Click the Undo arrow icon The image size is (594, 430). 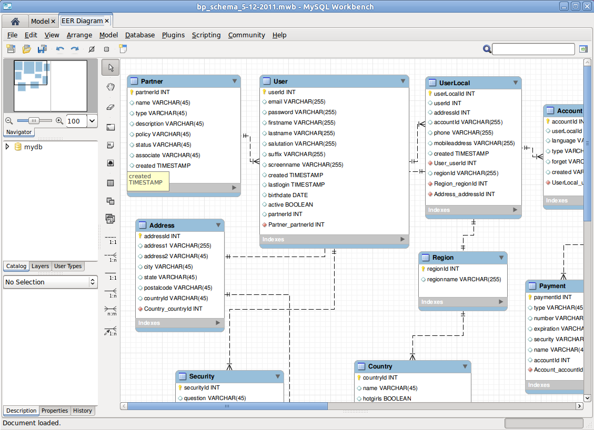60,49
